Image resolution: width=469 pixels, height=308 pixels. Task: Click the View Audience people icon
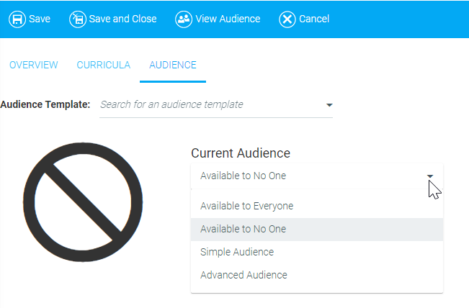click(184, 19)
